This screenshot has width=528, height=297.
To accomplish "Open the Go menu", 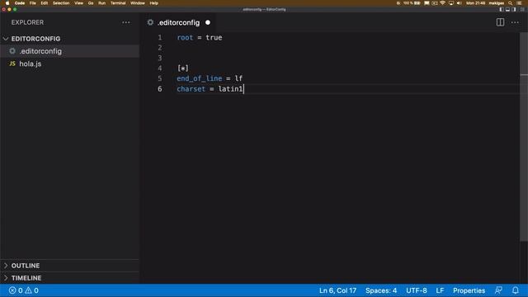I will (91, 3).
